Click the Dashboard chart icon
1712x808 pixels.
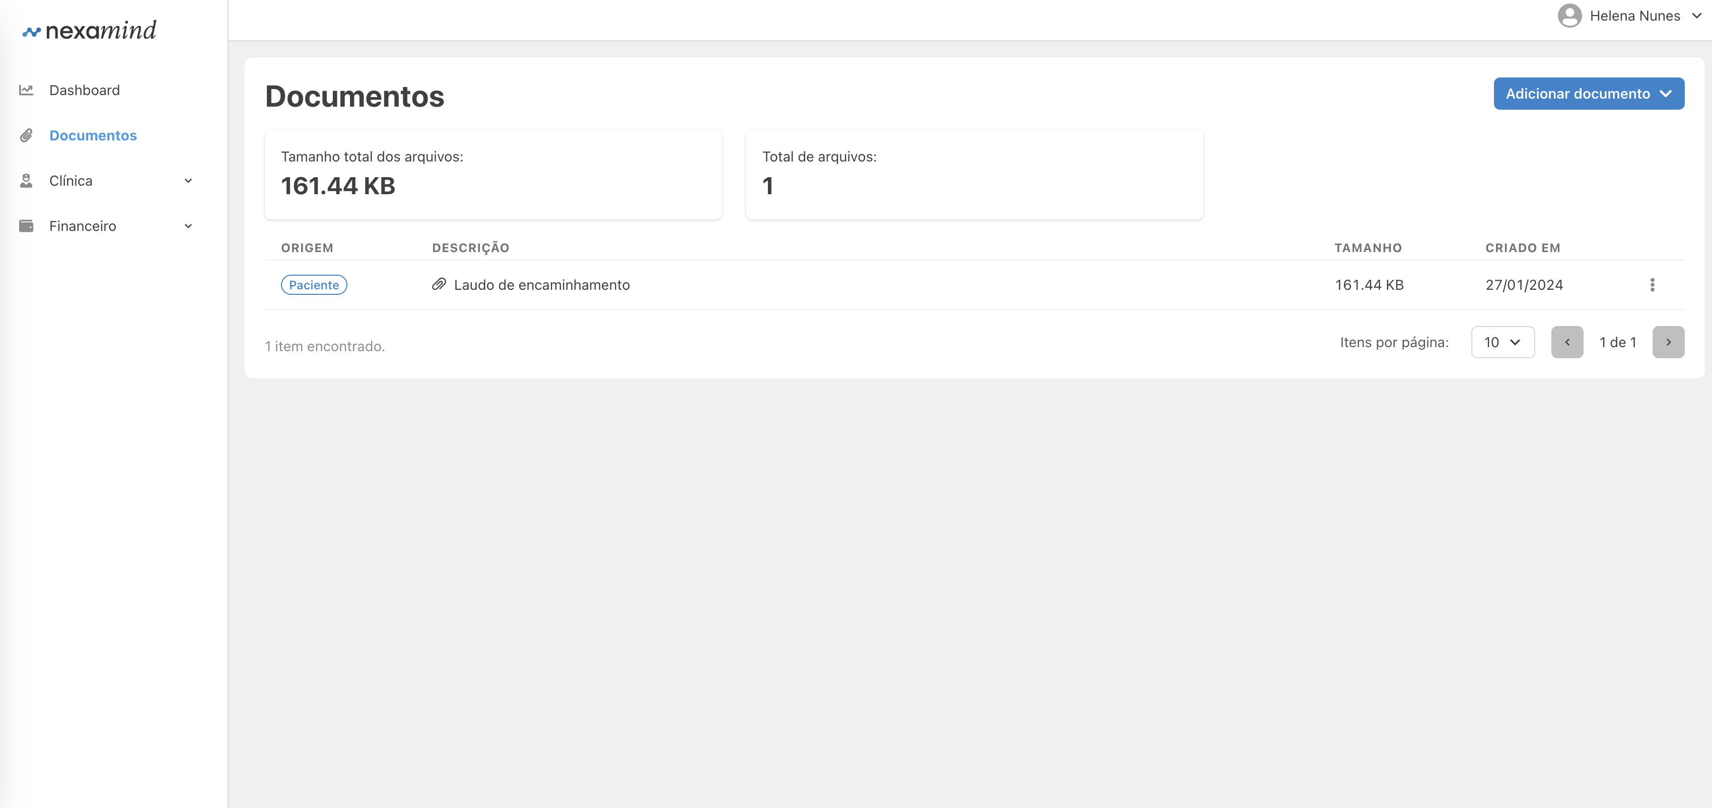click(x=26, y=90)
